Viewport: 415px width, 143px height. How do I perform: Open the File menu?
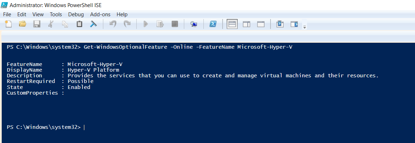click(7, 14)
